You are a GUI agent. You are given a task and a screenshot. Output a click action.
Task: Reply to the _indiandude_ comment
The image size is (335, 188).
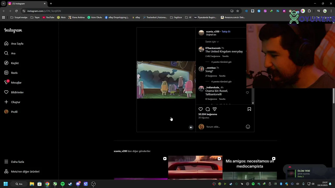(222, 99)
